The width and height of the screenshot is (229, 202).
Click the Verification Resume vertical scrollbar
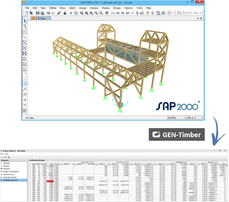point(227,182)
